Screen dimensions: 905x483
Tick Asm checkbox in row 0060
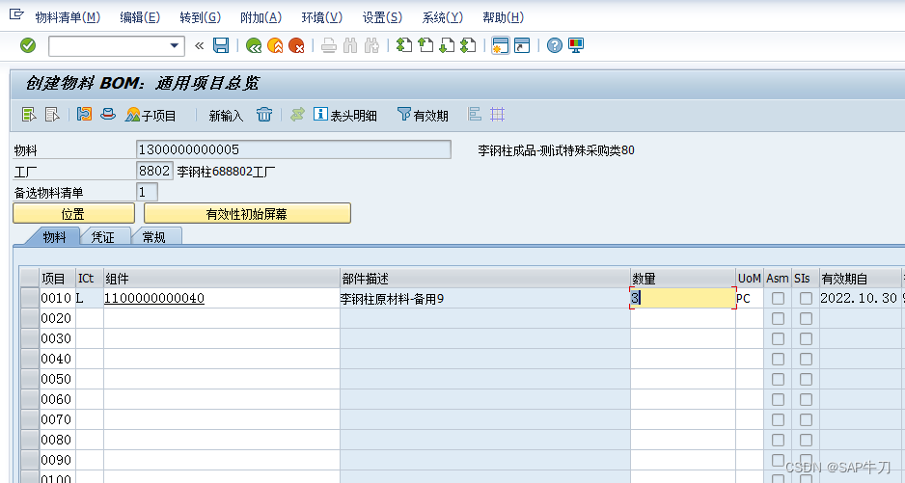coord(778,399)
